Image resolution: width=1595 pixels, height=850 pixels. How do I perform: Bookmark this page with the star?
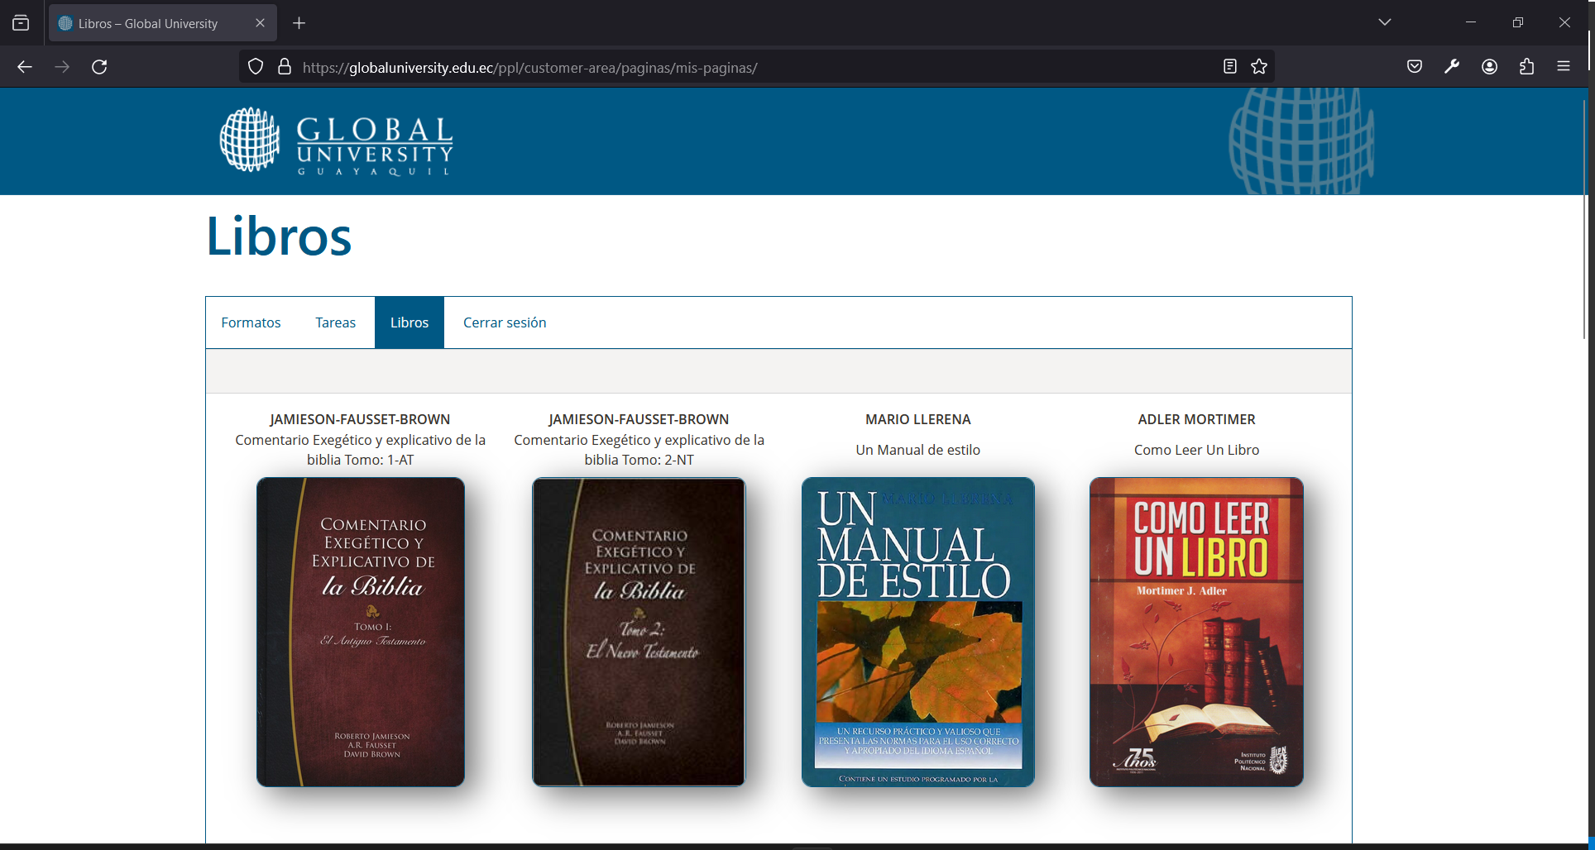click(x=1259, y=67)
